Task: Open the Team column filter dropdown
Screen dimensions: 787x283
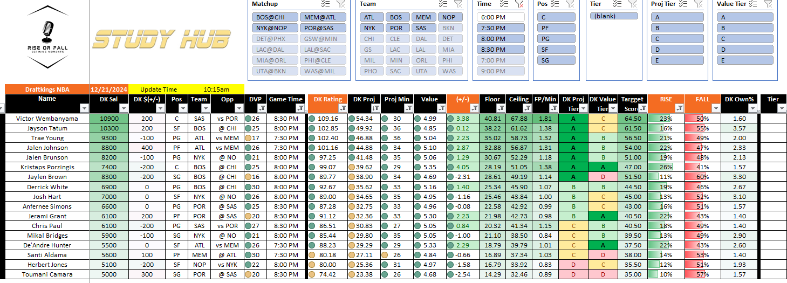Action: tap(206, 108)
